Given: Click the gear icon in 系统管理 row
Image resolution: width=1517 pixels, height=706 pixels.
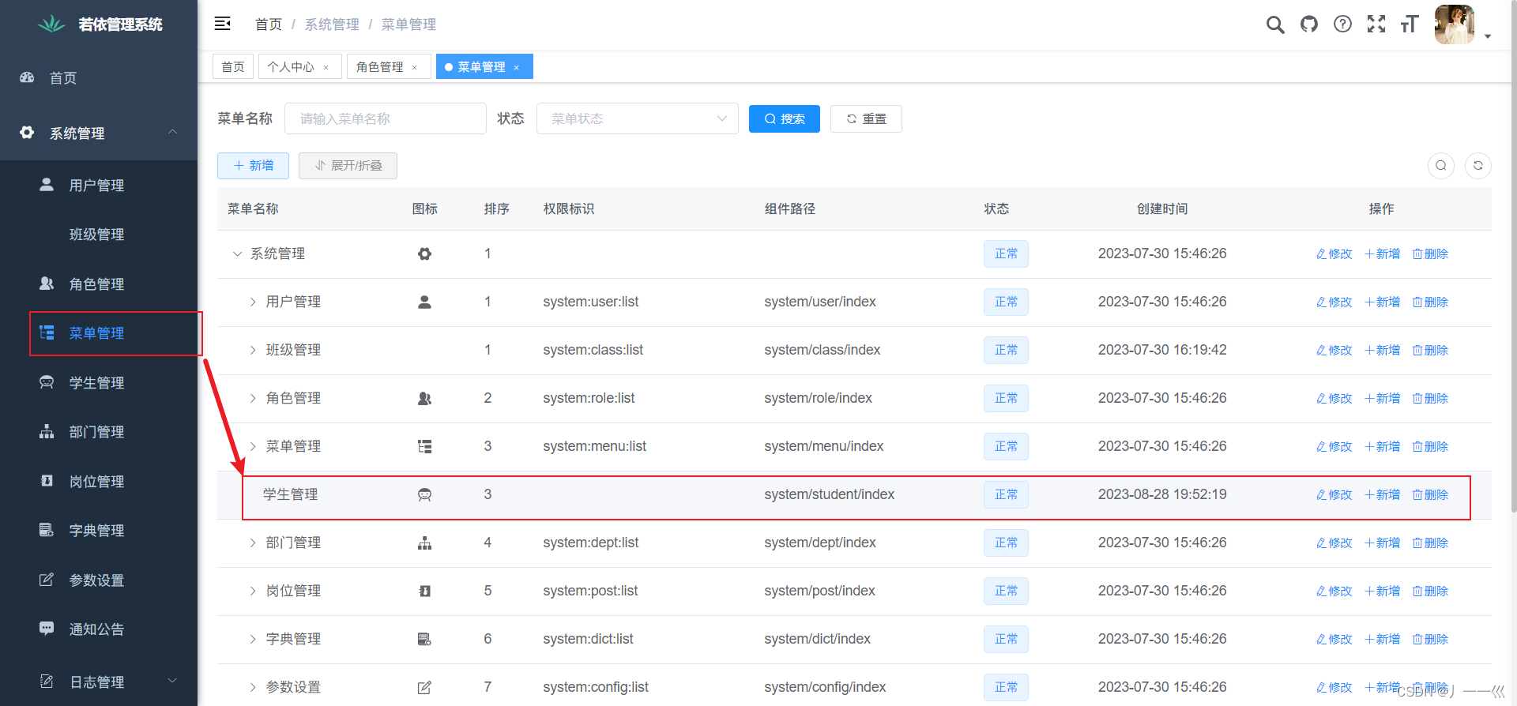Looking at the screenshot, I should [x=424, y=254].
